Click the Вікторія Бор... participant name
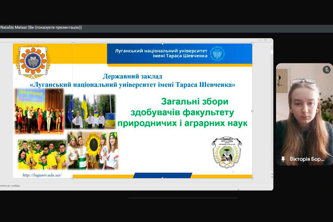333x222 pixels. [x=307, y=159]
